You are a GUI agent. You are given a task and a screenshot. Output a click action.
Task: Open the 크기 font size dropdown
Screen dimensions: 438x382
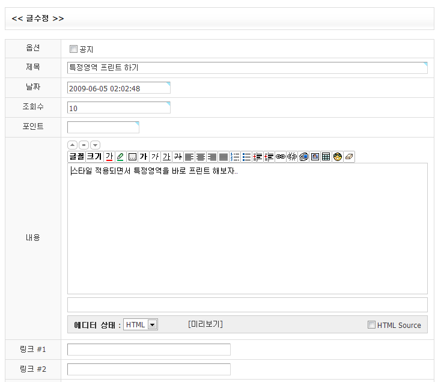coord(94,157)
